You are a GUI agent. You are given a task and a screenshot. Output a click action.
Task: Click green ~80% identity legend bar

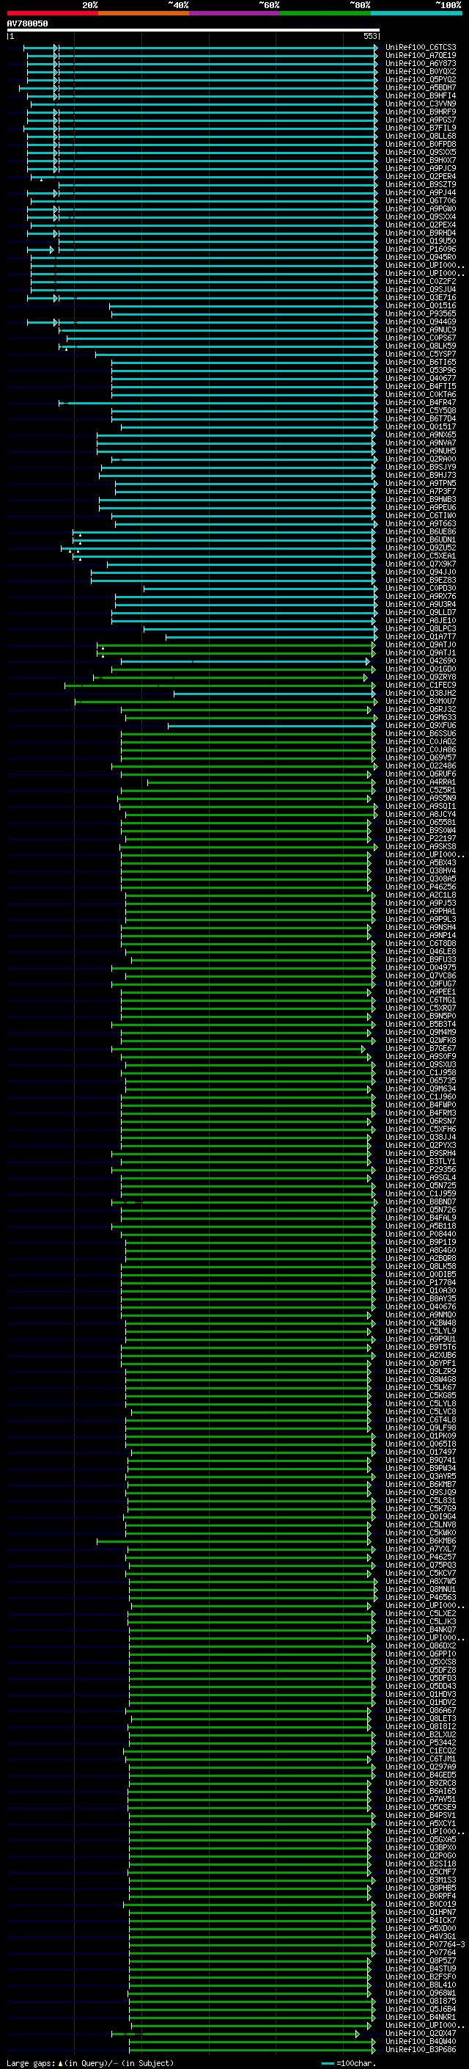325,13
